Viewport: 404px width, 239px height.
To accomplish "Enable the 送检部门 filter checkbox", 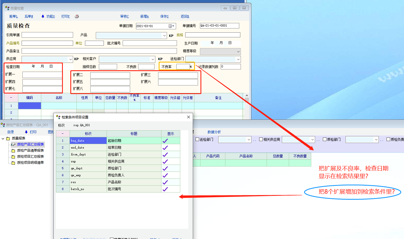I will pos(197,139).
